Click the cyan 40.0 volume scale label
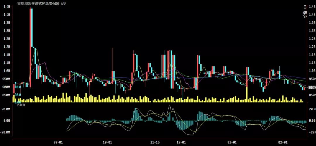 click(18, 87)
